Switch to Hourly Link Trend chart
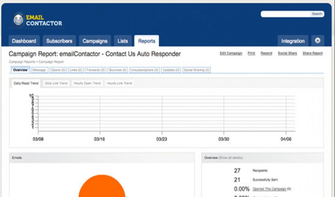 click(x=120, y=83)
